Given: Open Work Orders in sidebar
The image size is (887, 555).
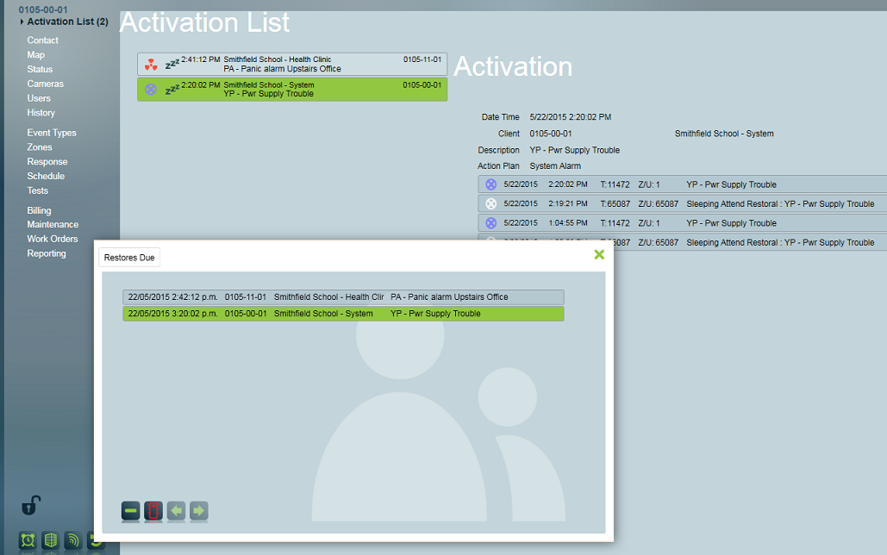Looking at the screenshot, I should 52,239.
